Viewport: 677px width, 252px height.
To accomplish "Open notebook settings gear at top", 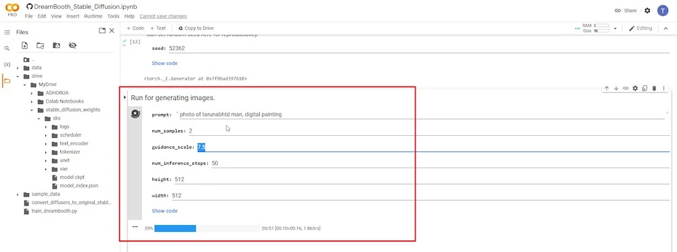I will (647, 10).
